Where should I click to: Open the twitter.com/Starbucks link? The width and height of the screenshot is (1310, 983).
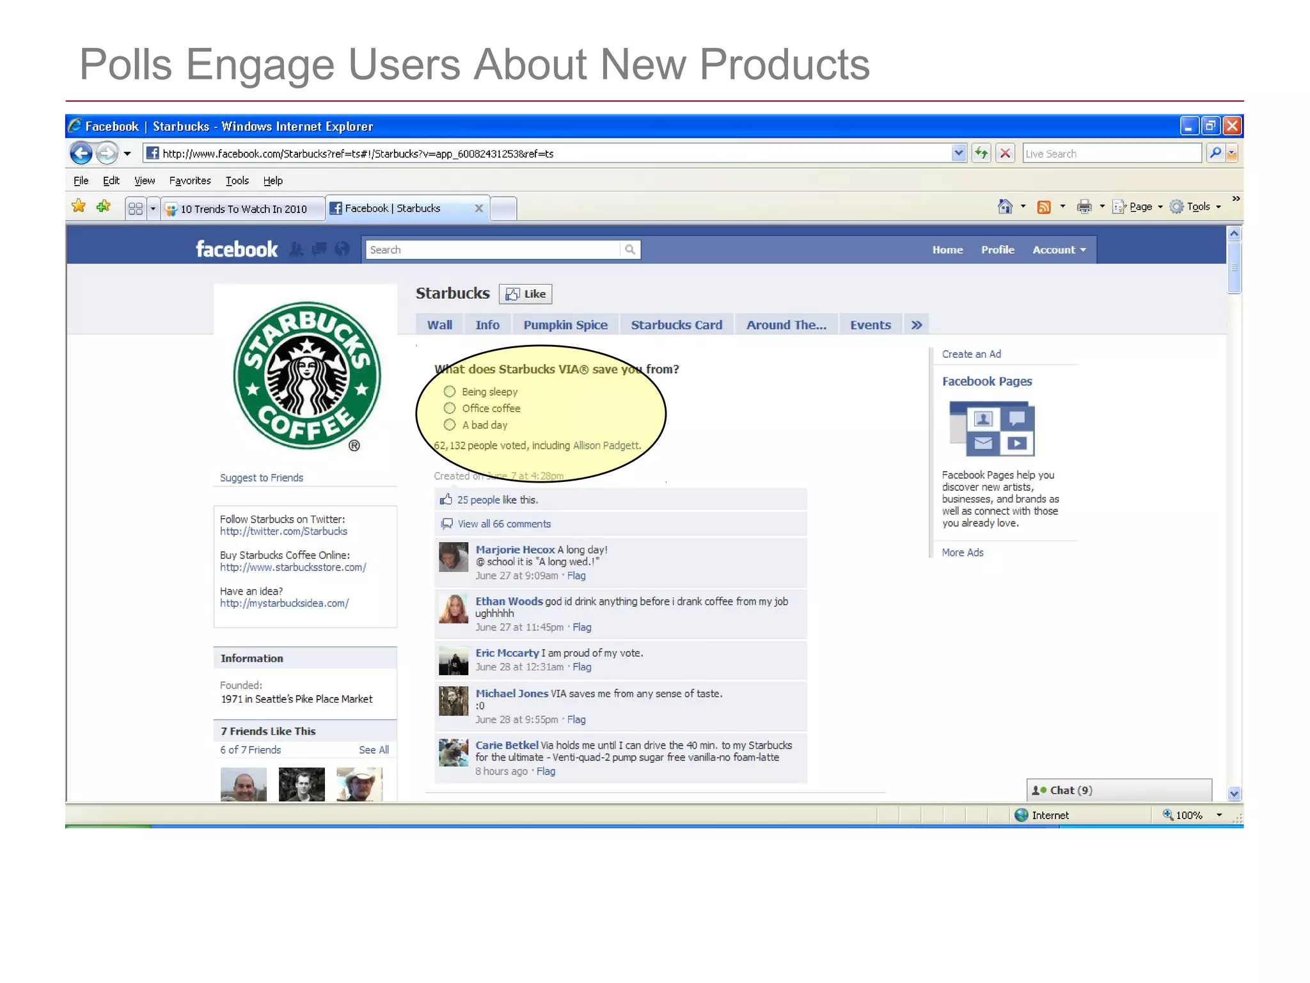click(x=283, y=531)
